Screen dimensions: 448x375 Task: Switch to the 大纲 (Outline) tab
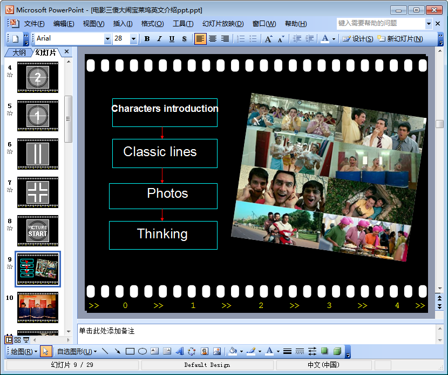pos(19,52)
